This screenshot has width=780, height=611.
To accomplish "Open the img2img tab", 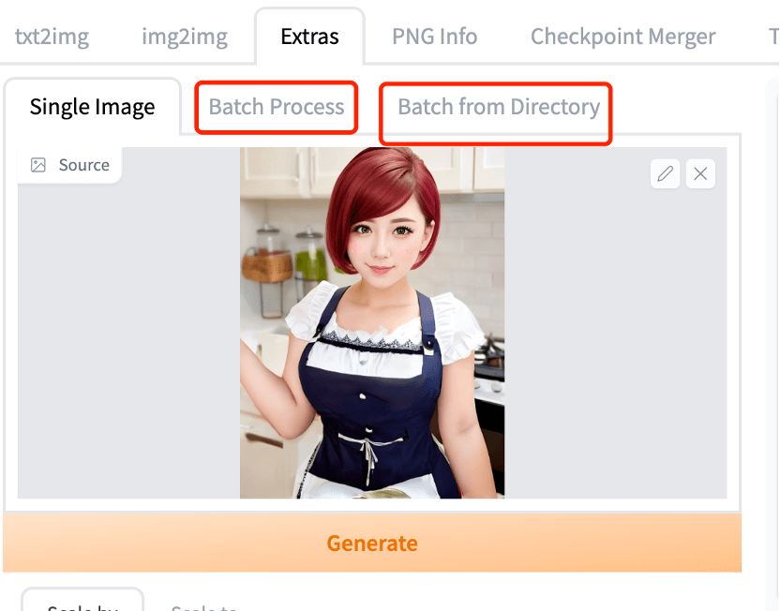I will tap(185, 37).
